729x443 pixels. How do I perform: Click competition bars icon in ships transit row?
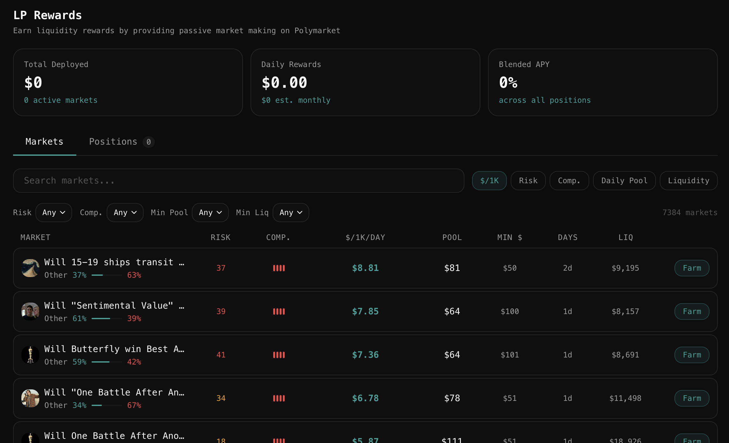(x=279, y=268)
